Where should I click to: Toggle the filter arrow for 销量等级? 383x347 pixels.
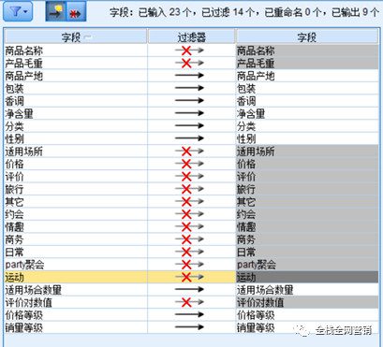coord(189,327)
